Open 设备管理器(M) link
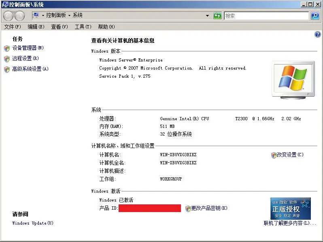Viewport: 323px width, 242px height. pyautogui.click(x=28, y=48)
